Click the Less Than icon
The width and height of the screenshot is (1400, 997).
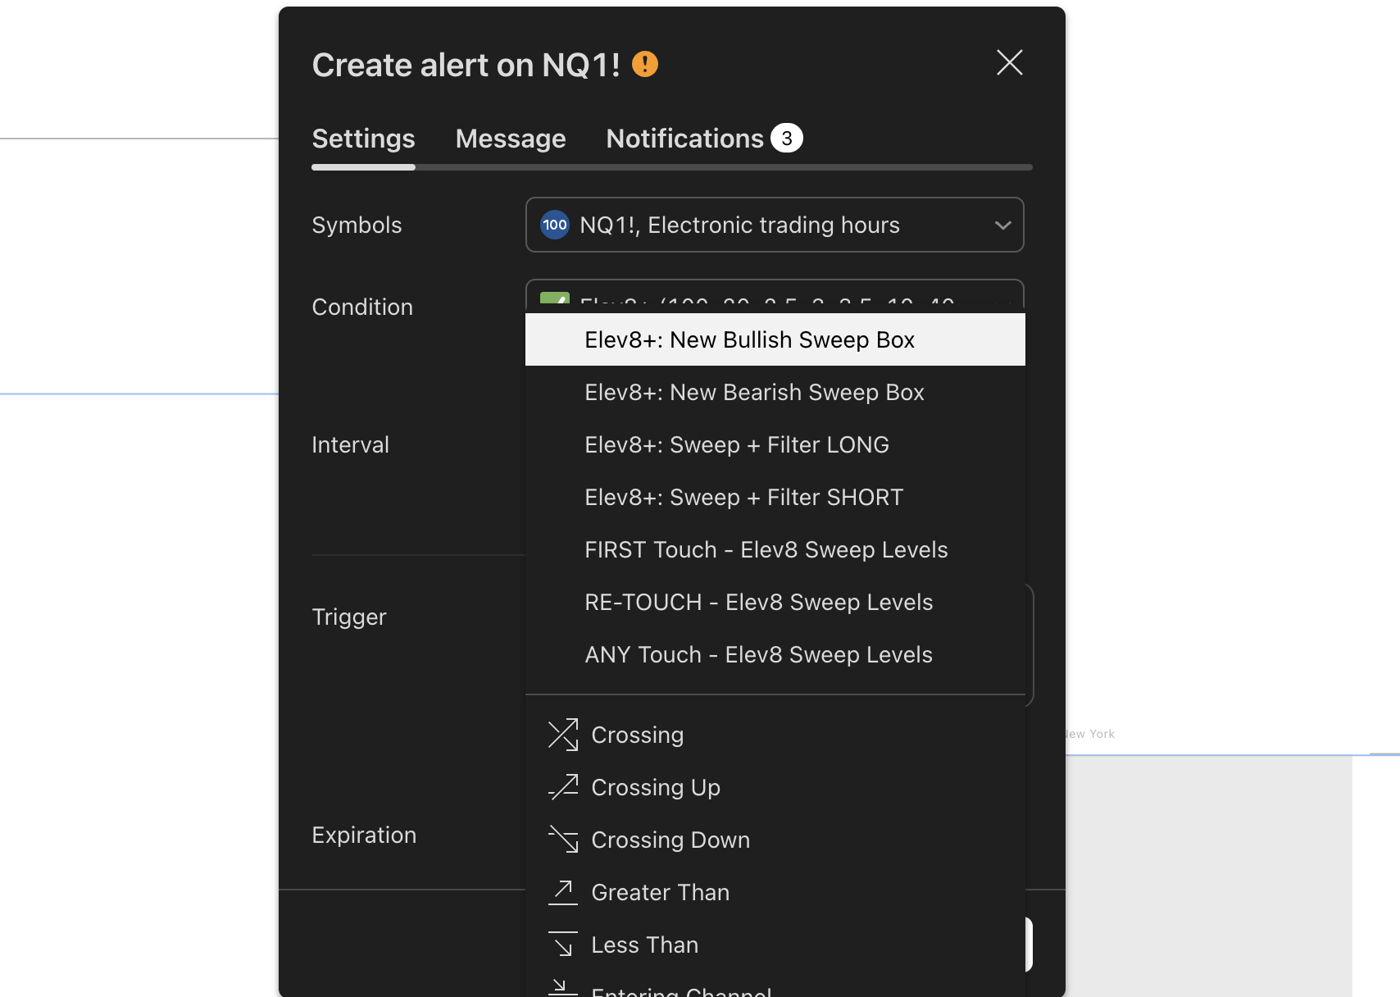[562, 945]
